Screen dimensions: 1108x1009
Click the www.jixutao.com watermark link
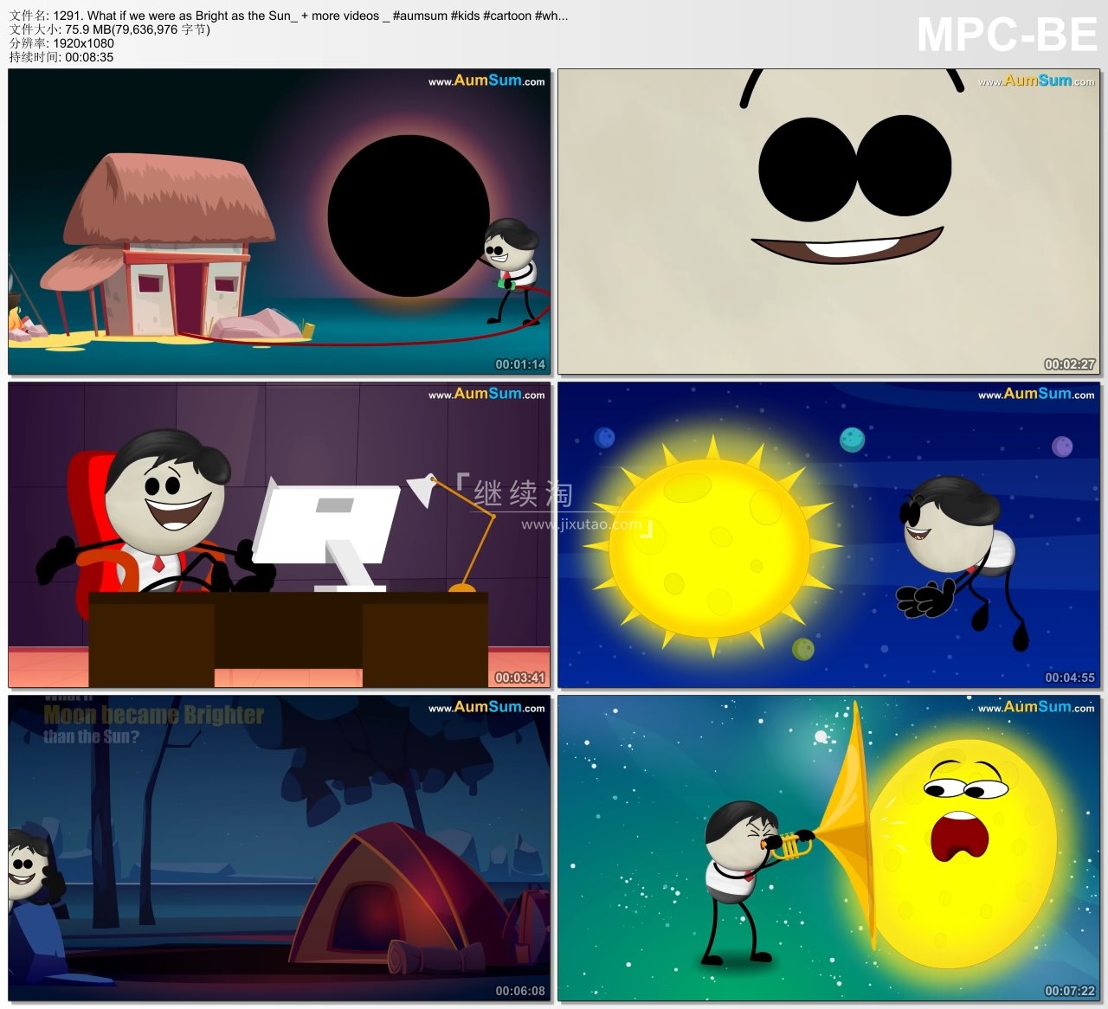582,524
